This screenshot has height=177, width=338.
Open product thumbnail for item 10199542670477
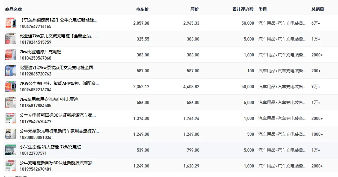point(11,118)
